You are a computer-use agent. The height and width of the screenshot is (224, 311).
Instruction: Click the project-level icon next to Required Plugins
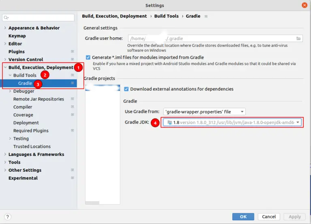72,130
